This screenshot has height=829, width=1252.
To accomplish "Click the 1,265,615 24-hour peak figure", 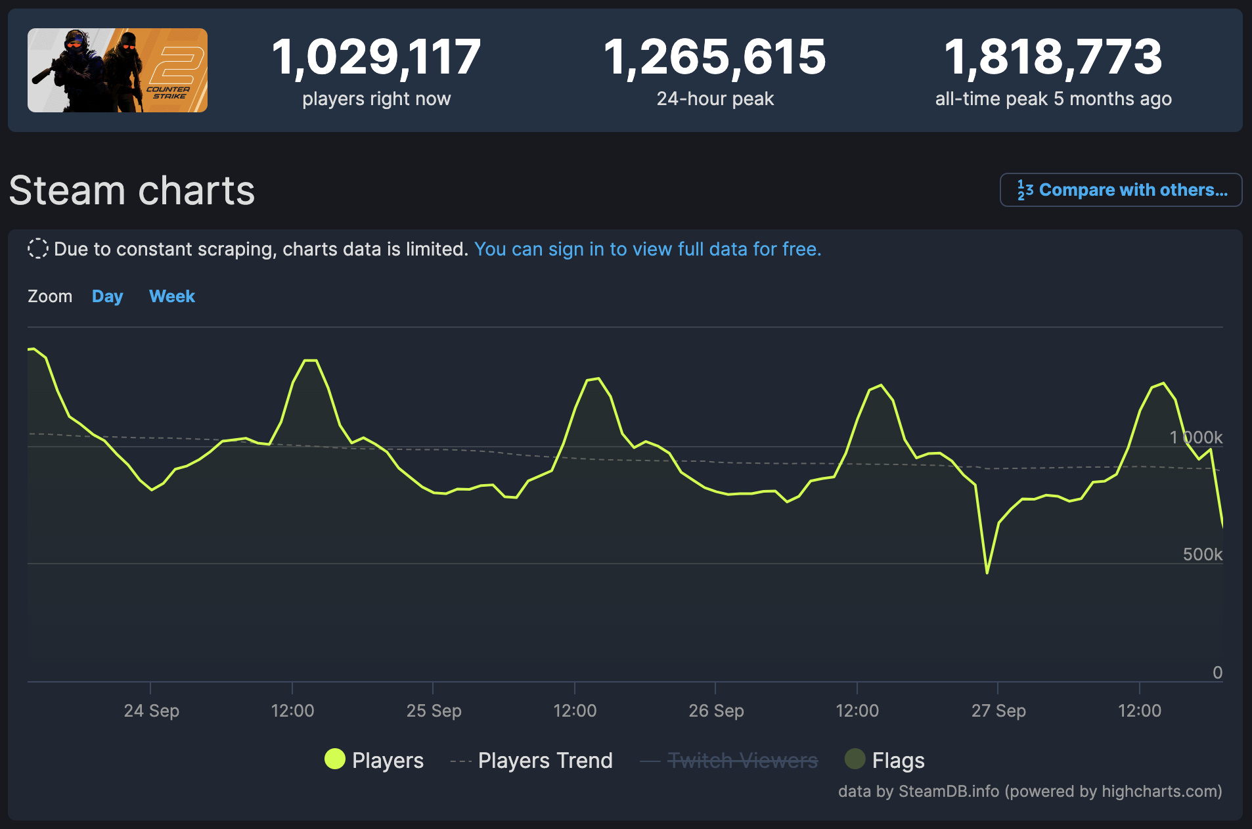I will coord(715,56).
